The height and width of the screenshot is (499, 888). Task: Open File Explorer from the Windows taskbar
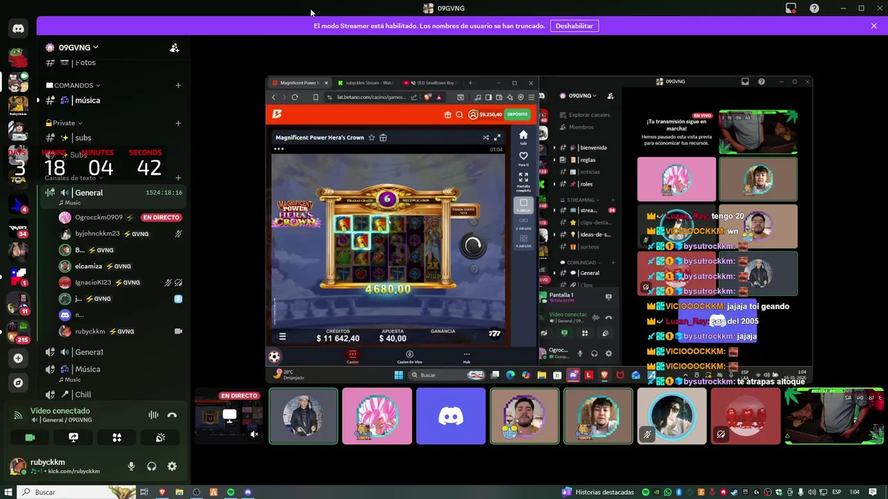(x=179, y=492)
